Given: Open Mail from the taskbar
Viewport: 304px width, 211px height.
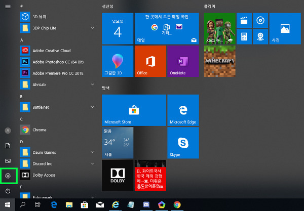Looking at the screenshot, I should tap(100, 204).
